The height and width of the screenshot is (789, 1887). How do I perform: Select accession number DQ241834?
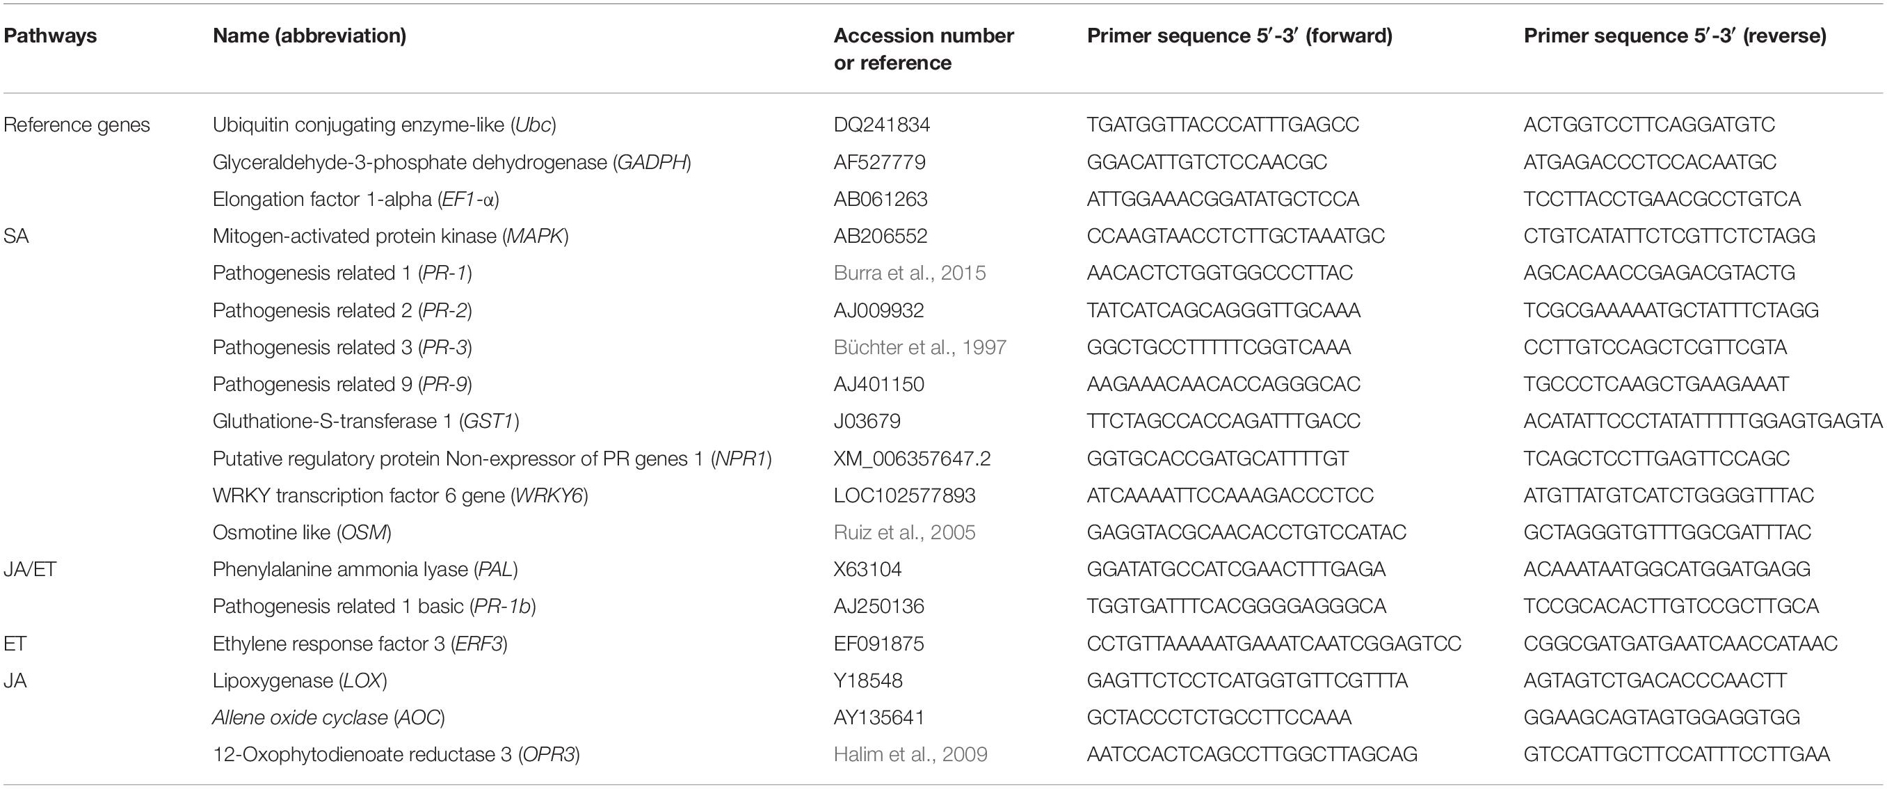point(881,125)
